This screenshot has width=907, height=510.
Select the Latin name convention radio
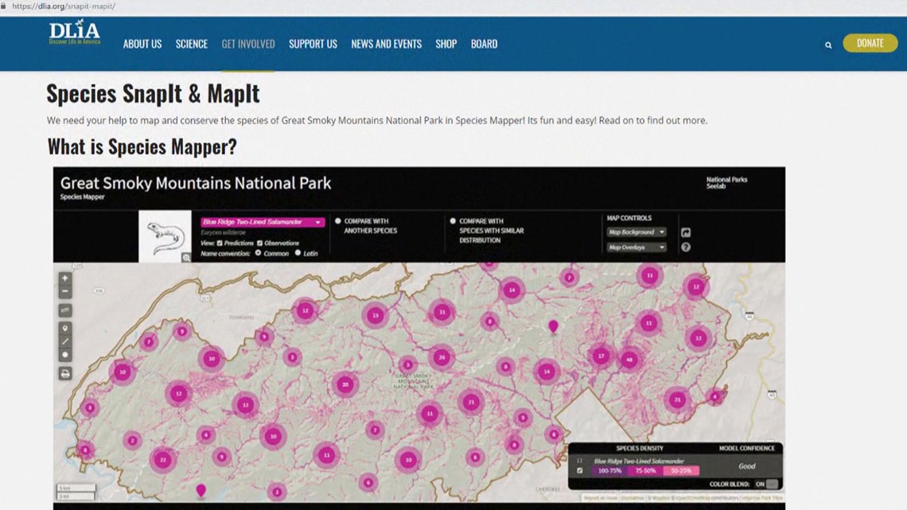pos(298,253)
